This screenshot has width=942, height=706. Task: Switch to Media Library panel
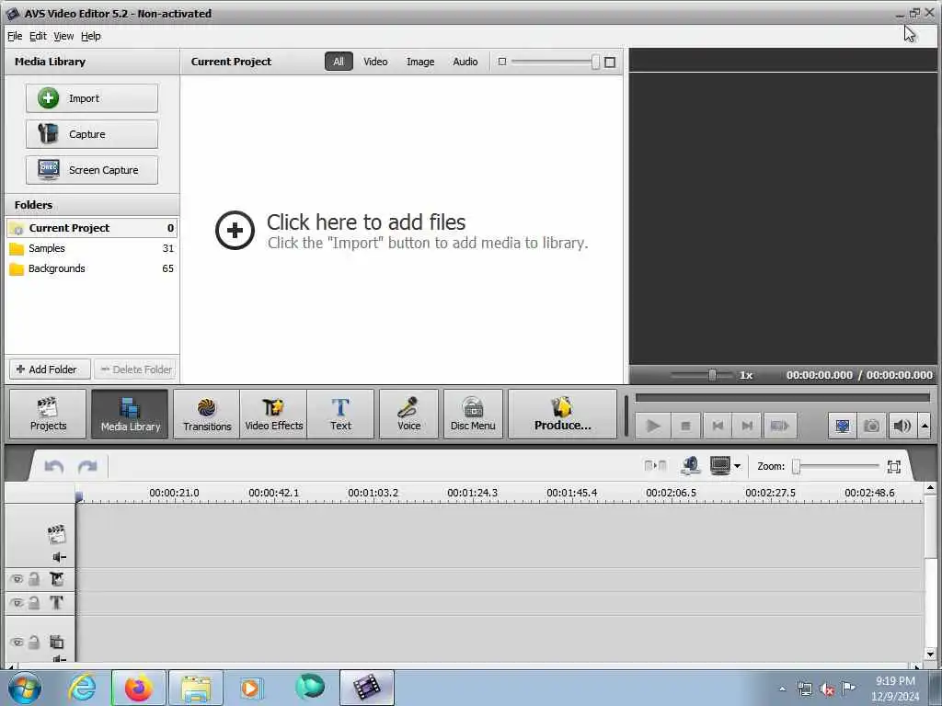click(x=130, y=415)
